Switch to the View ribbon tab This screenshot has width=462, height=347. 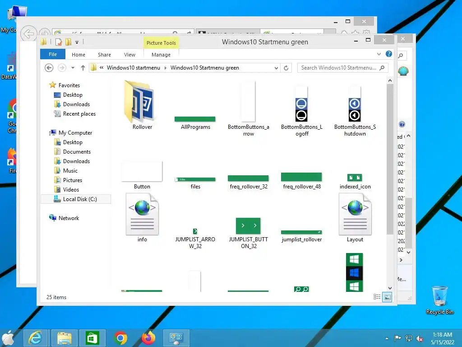coord(129,55)
